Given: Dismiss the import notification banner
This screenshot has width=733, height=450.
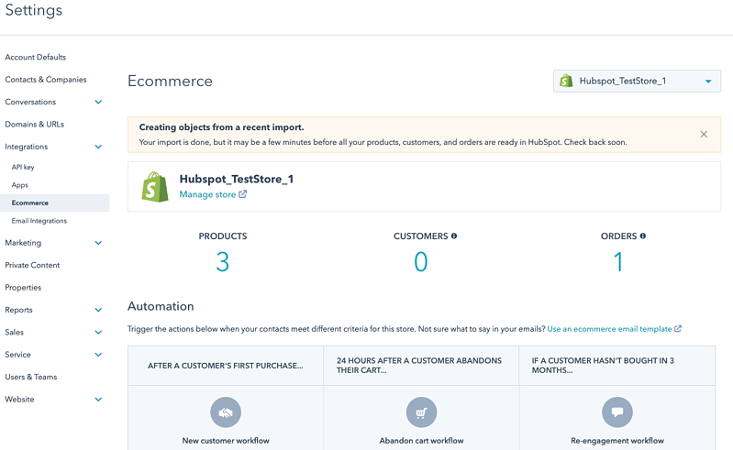Looking at the screenshot, I should 704,135.
